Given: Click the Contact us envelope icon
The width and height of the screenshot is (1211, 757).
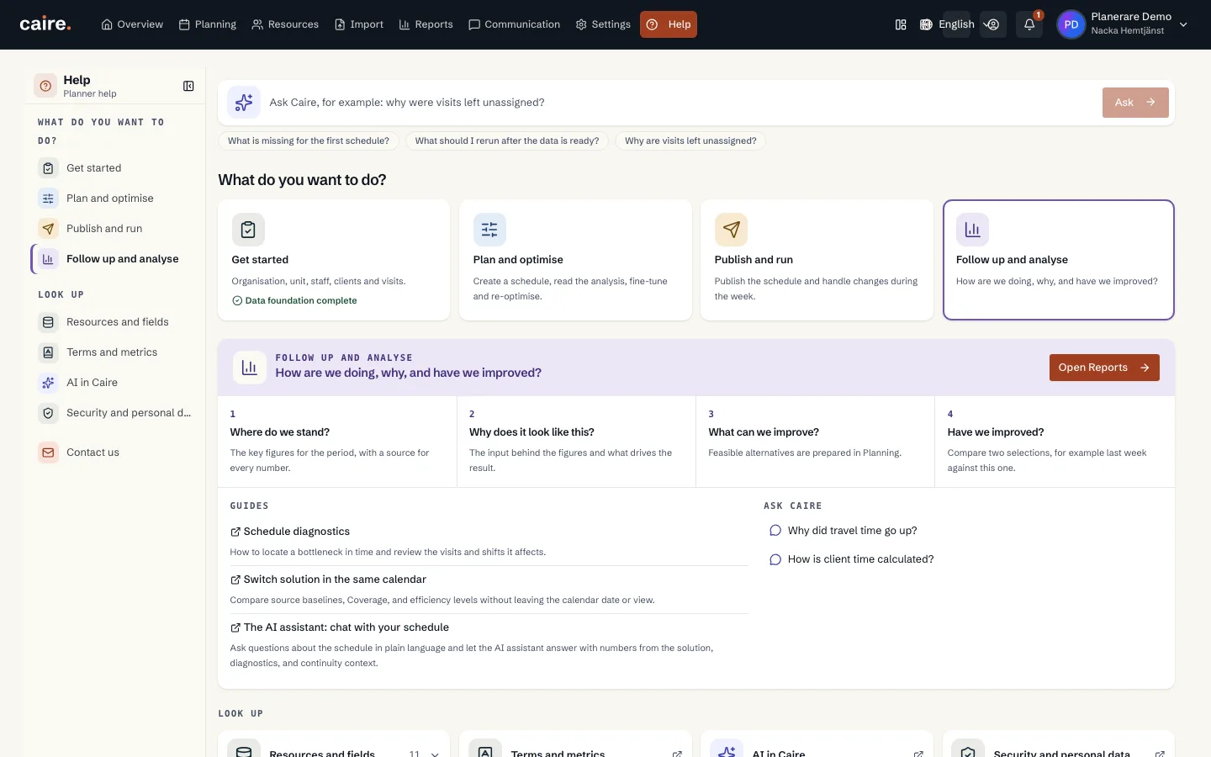Looking at the screenshot, I should coord(48,453).
